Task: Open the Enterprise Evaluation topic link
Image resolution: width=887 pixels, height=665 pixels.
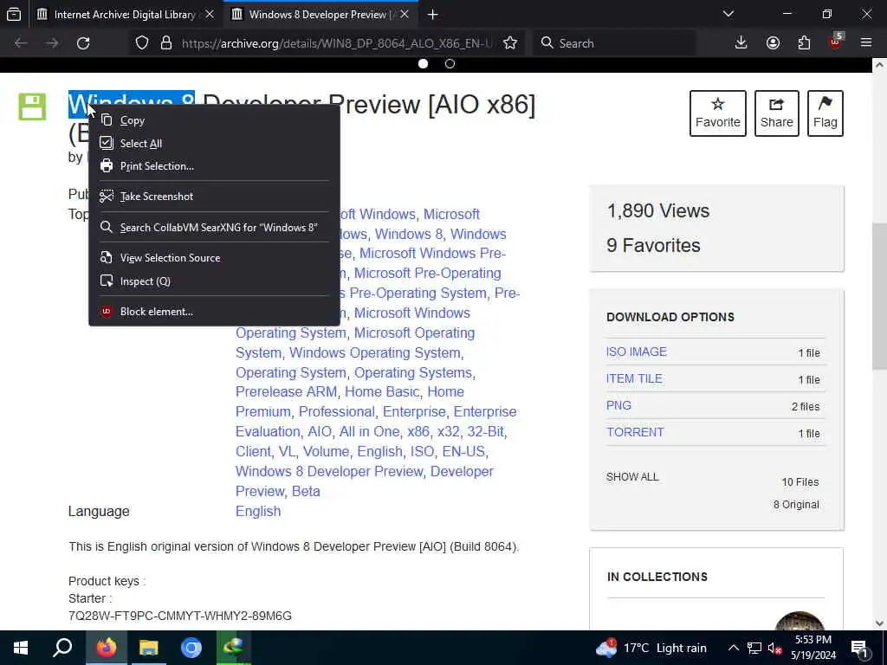Action: pyautogui.click(x=376, y=422)
